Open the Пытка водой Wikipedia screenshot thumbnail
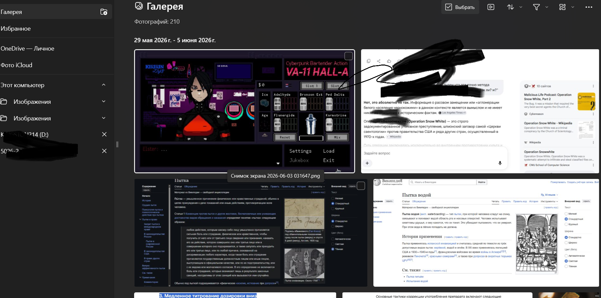This screenshot has width=601, height=298. coord(486,233)
